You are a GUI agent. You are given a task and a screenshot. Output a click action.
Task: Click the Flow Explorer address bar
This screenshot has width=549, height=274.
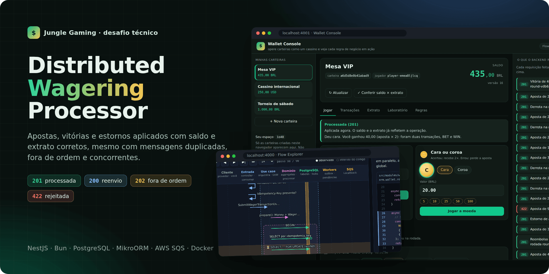click(x=307, y=154)
